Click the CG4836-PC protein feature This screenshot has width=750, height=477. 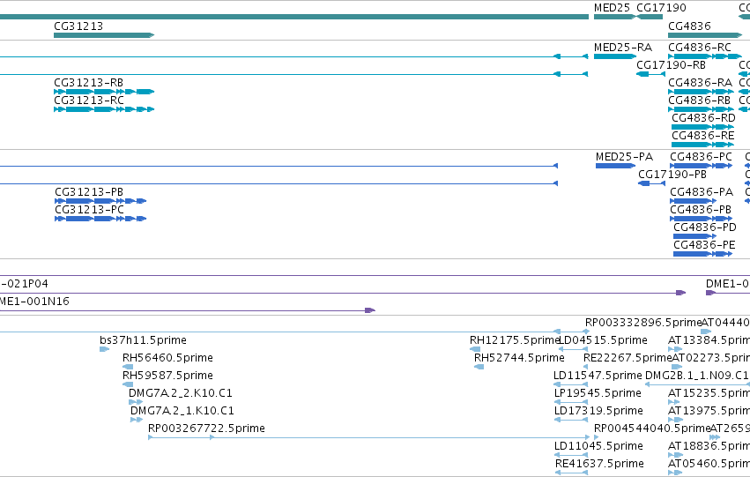click(702, 166)
